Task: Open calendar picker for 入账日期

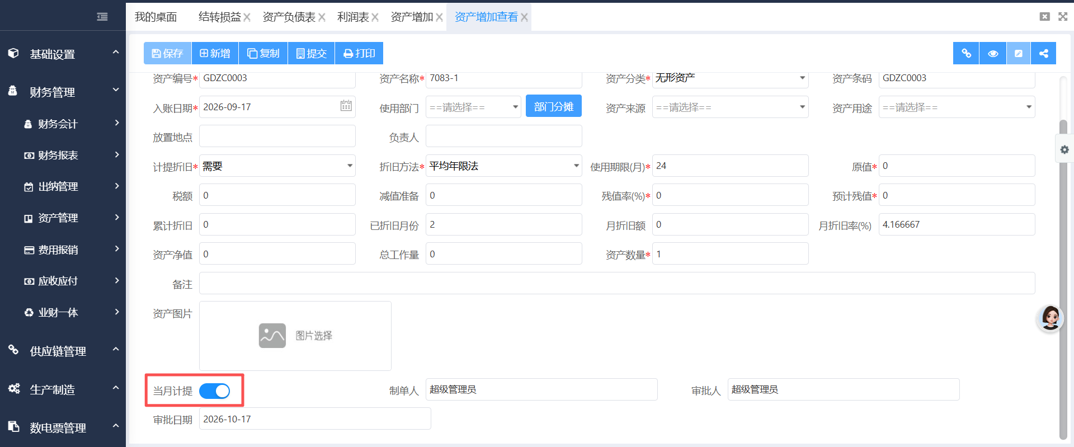Action: click(346, 106)
